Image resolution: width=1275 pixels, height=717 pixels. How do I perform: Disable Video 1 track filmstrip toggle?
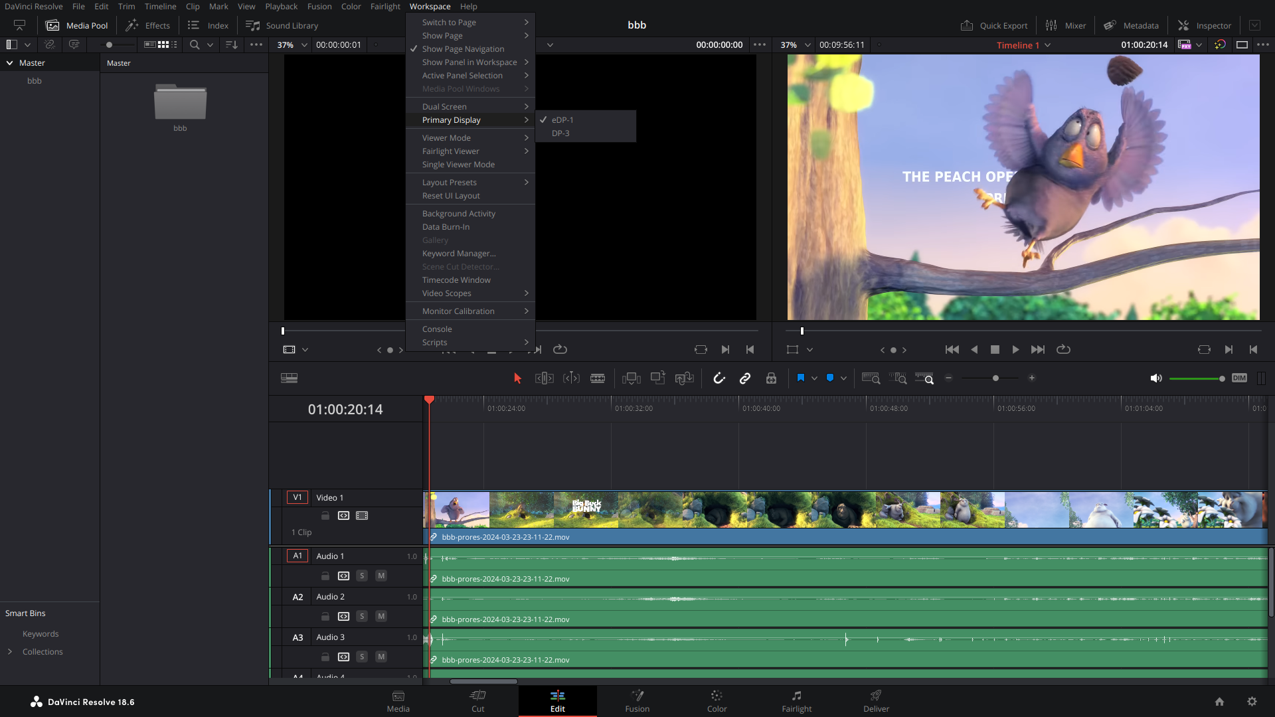point(362,516)
